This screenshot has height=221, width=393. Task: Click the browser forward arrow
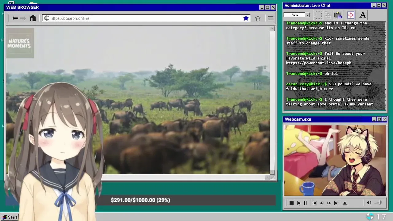point(23,18)
